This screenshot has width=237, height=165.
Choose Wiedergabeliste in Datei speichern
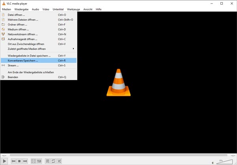click(x=39, y=56)
